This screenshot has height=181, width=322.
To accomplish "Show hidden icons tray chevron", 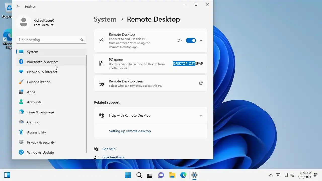I will point(271,175).
